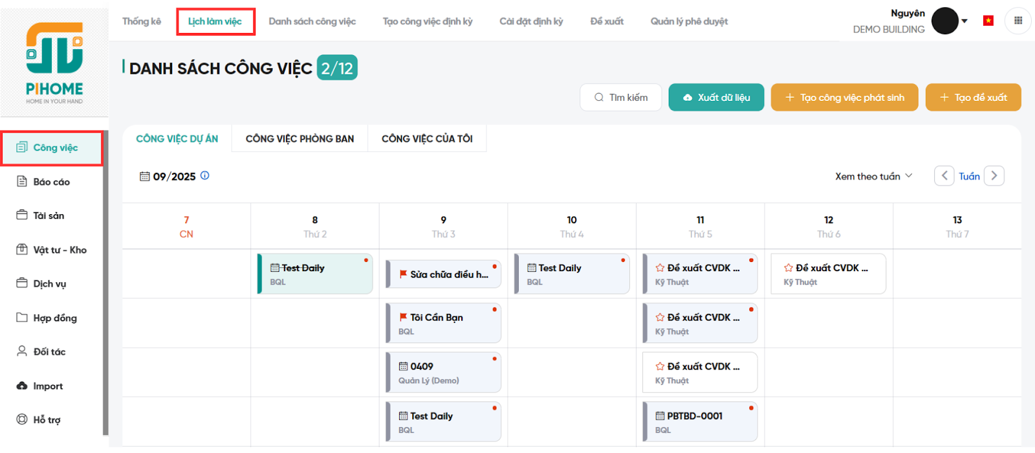Click the Vietnam flag language icon
Viewport: 1035px width, 453px height.
pos(988,21)
